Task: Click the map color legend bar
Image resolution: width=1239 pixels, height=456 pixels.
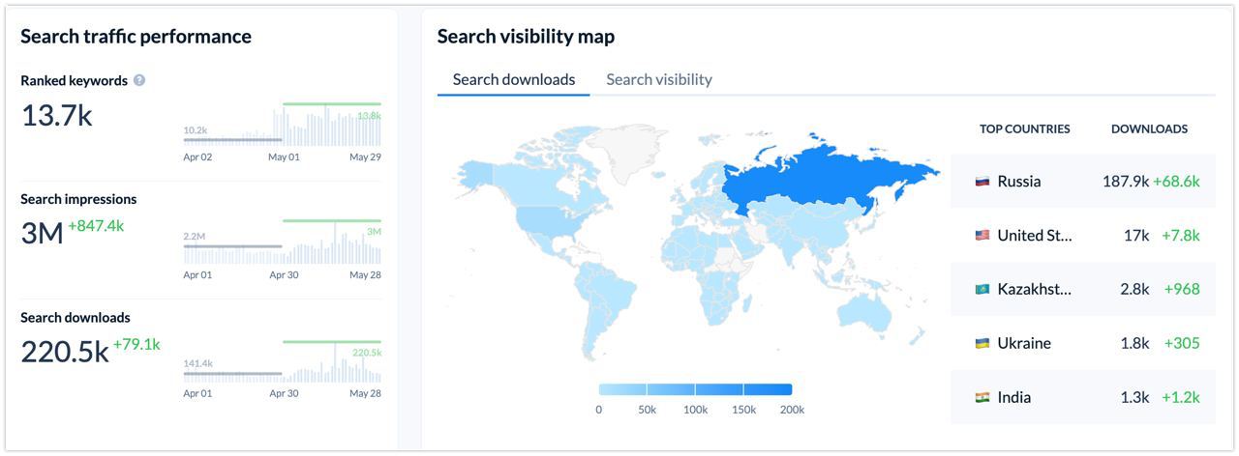Action: [695, 389]
